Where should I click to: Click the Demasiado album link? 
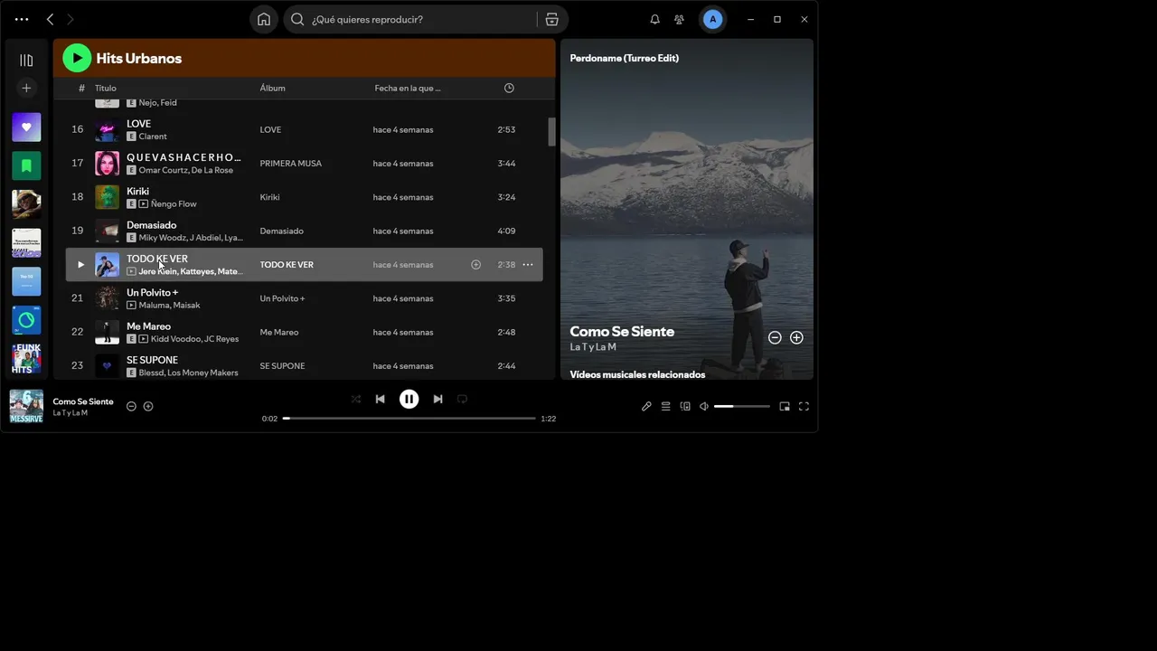pos(281,231)
